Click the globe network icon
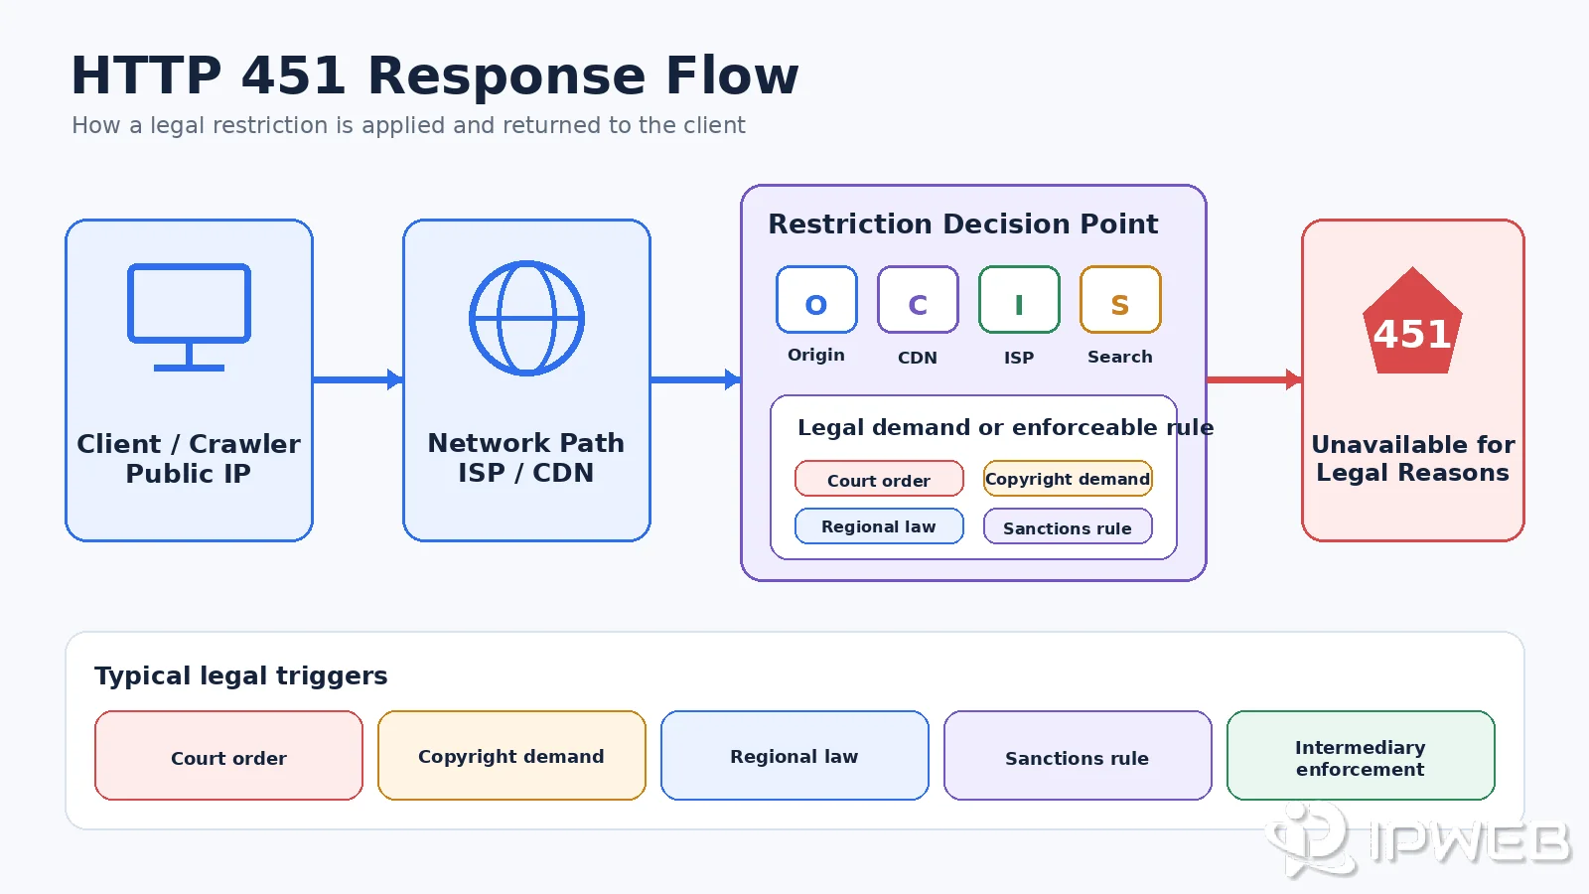This screenshot has width=1589, height=894. [x=526, y=318]
